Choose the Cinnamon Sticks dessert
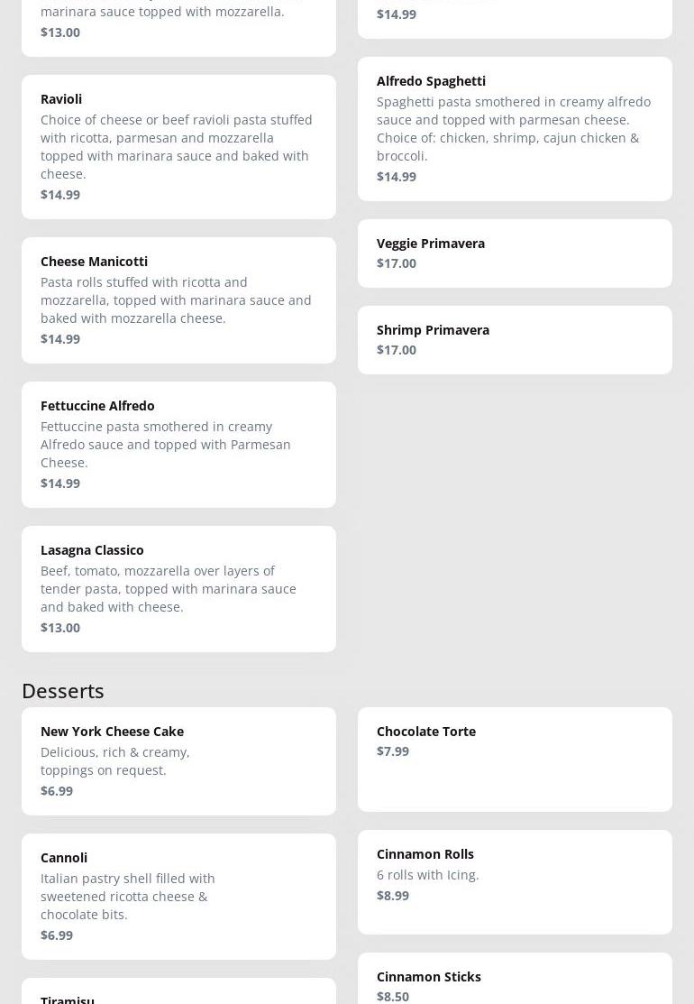Screen dimensions: 694x1004 click(515, 977)
